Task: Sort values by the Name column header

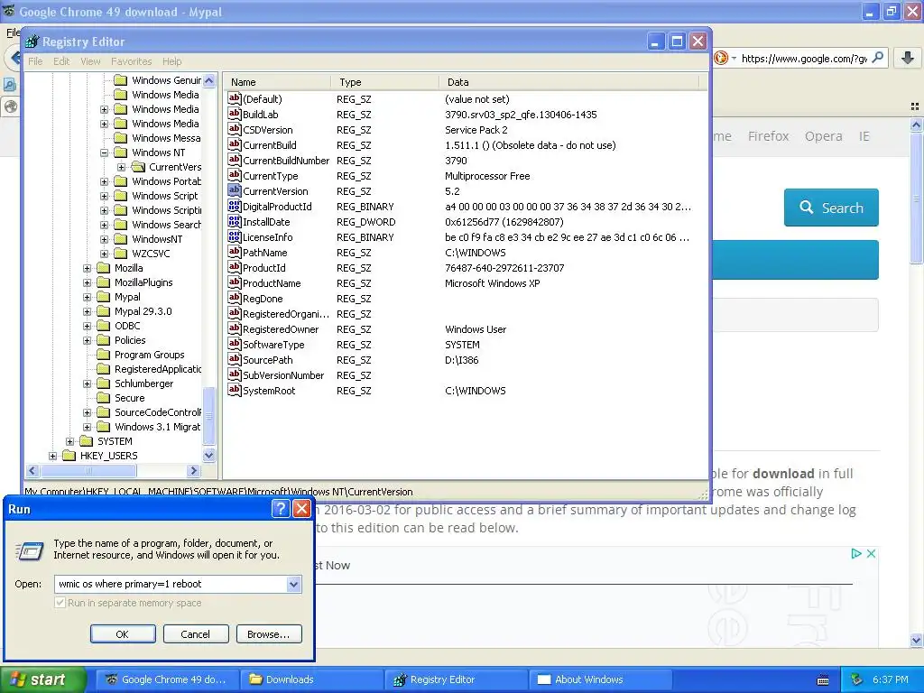Action: [276, 82]
